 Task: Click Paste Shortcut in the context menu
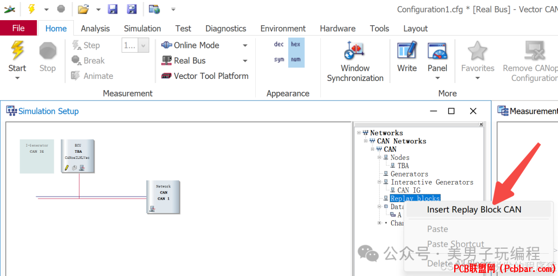[456, 244]
